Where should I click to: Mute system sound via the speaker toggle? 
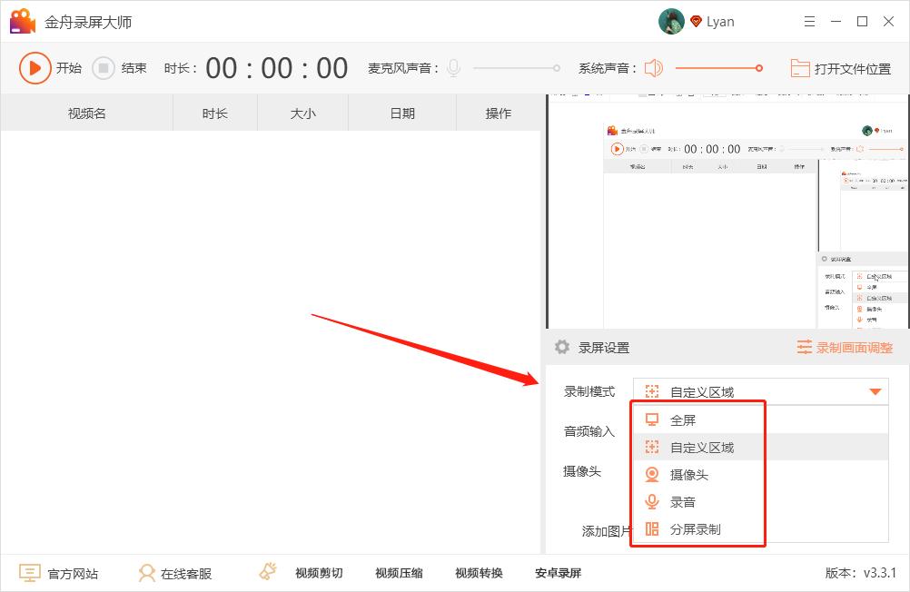pyautogui.click(x=653, y=67)
